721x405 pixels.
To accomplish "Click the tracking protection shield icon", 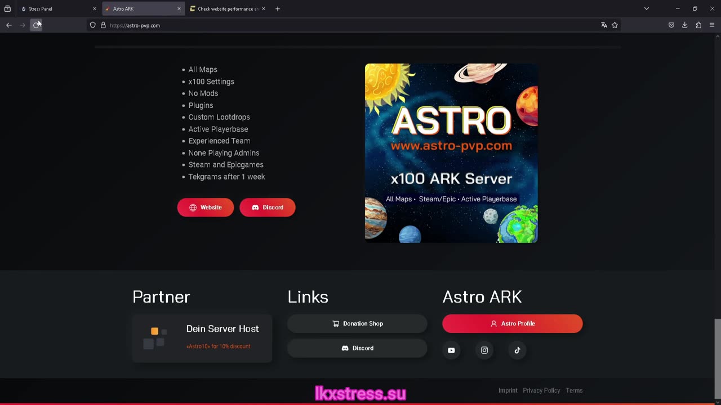I will [93, 25].
